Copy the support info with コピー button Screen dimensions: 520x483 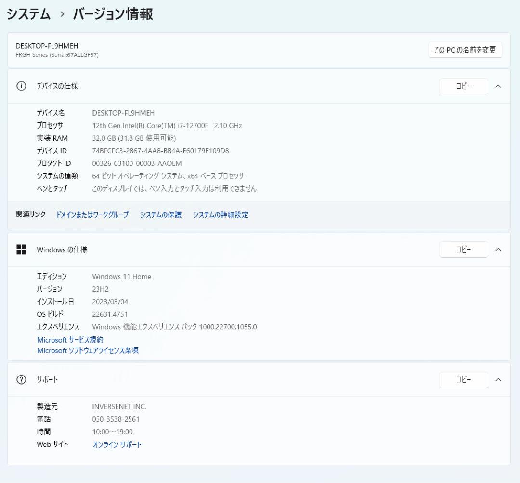point(464,380)
